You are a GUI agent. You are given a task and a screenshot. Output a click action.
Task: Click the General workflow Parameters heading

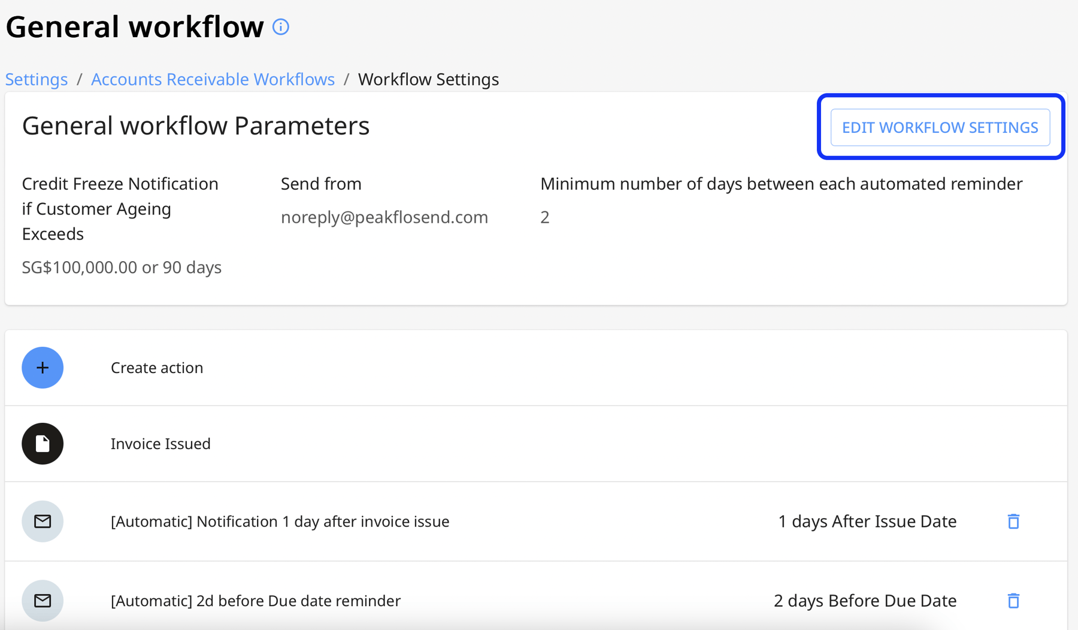(x=196, y=126)
